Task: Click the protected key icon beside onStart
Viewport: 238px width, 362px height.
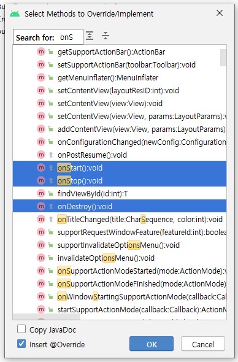Action: [x=51, y=168]
